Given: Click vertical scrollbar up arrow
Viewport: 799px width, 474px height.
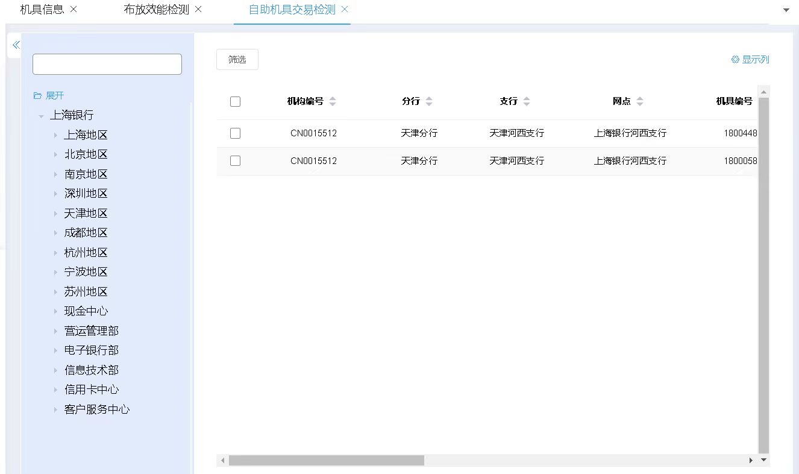Looking at the screenshot, I should pos(763,92).
